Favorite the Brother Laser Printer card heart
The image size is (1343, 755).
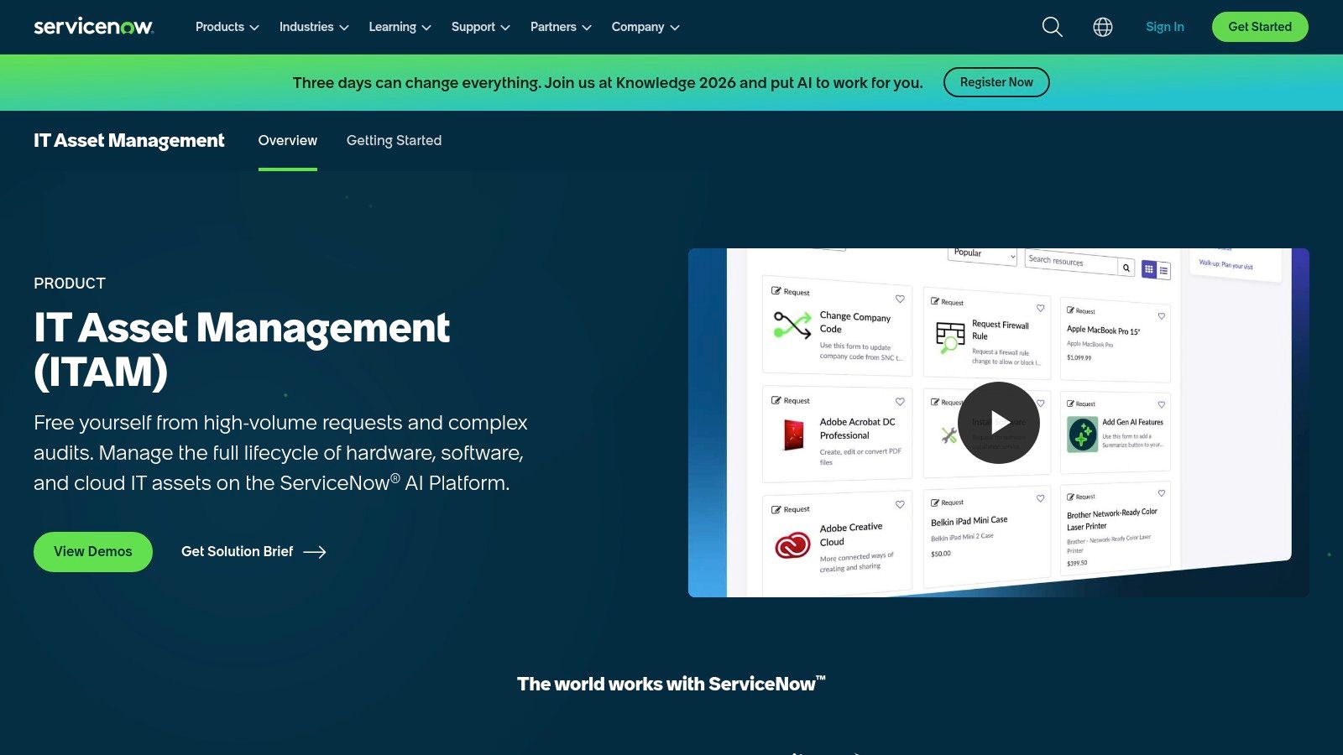(x=1162, y=493)
